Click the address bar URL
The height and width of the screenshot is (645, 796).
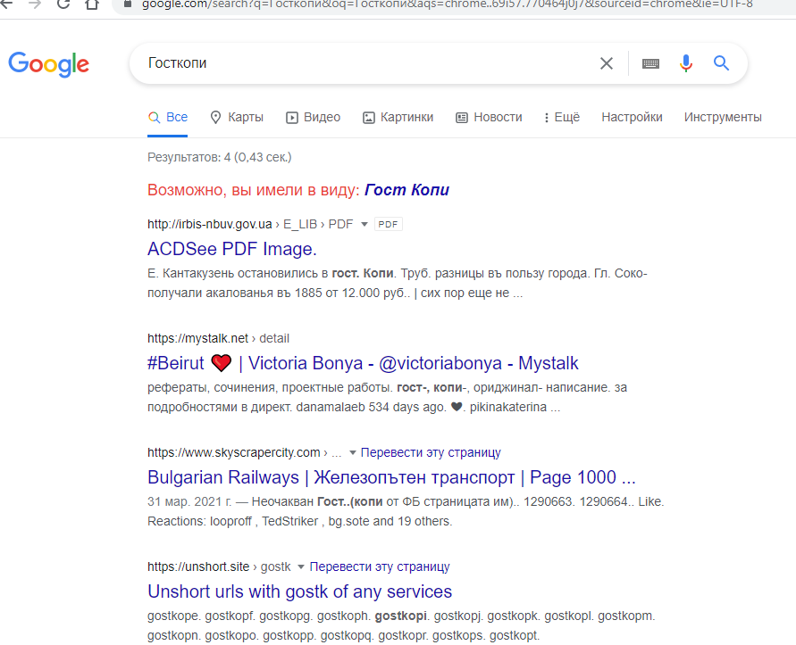(x=447, y=4)
